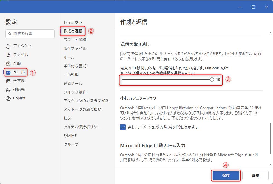Click the vertical scrollbar thumb
Image resolution: width=273 pixels, height=184 pixels.
tap(270, 139)
